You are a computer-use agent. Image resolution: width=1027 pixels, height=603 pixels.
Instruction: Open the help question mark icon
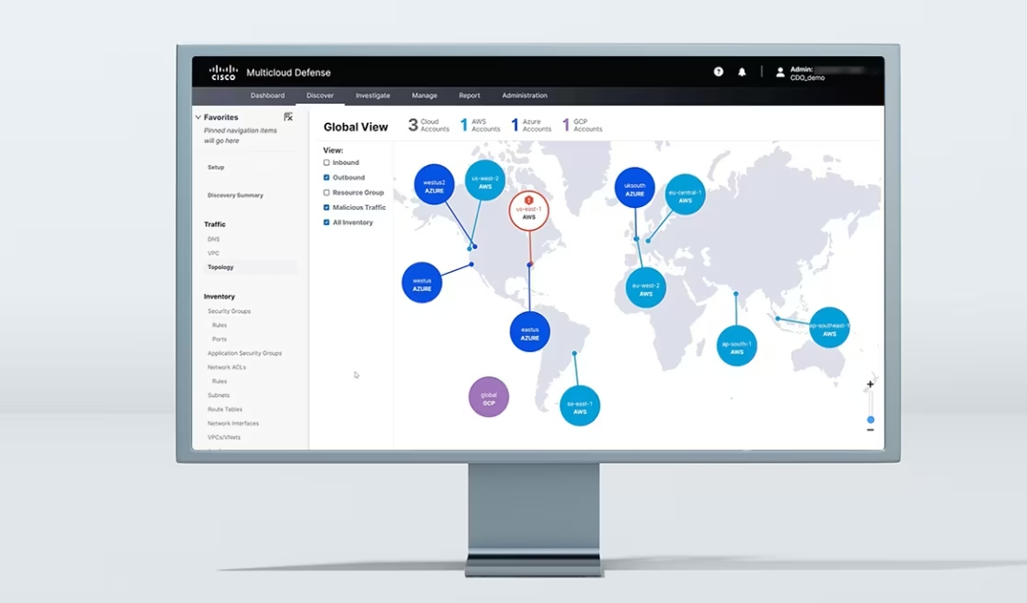(x=718, y=72)
